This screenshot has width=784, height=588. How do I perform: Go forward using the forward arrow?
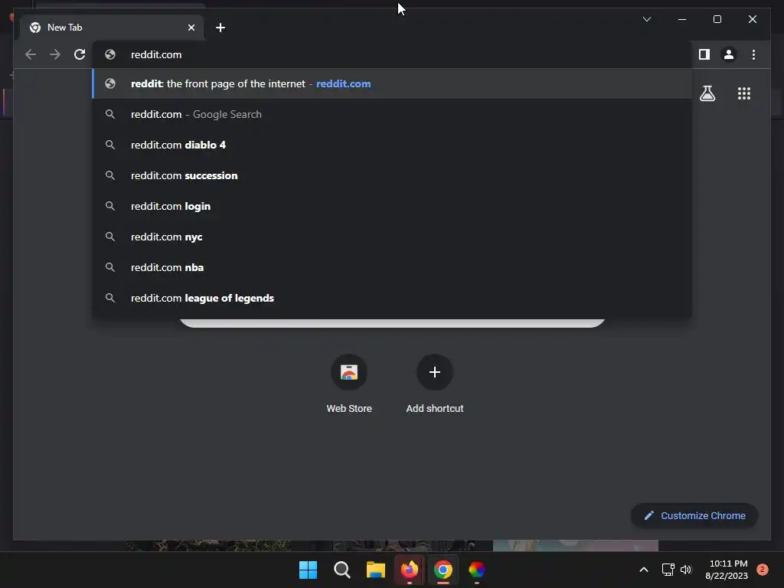click(x=55, y=54)
